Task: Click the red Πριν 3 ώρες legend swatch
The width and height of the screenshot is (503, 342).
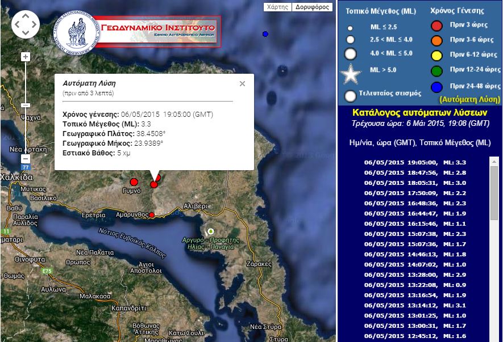Action: click(437, 26)
